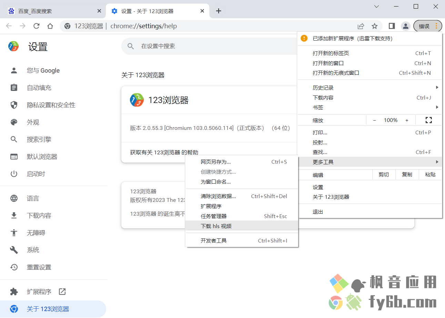Viewport: 445px width, 318px height.
Task: Choose 清除浏览数据... in submenu
Action: tap(242, 196)
